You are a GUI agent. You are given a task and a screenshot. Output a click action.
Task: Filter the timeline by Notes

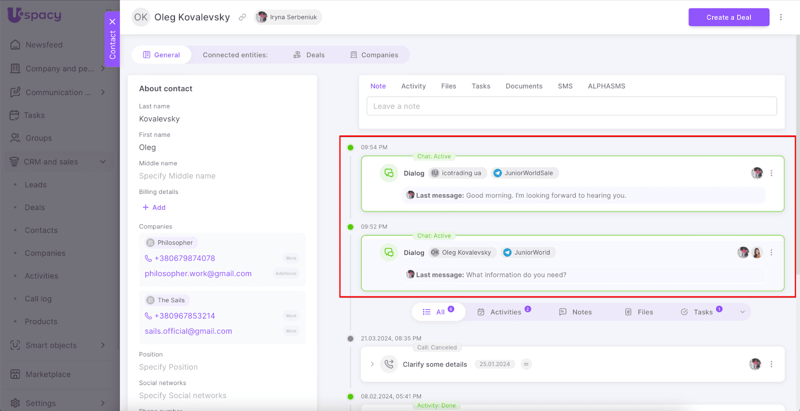point(575,312)
